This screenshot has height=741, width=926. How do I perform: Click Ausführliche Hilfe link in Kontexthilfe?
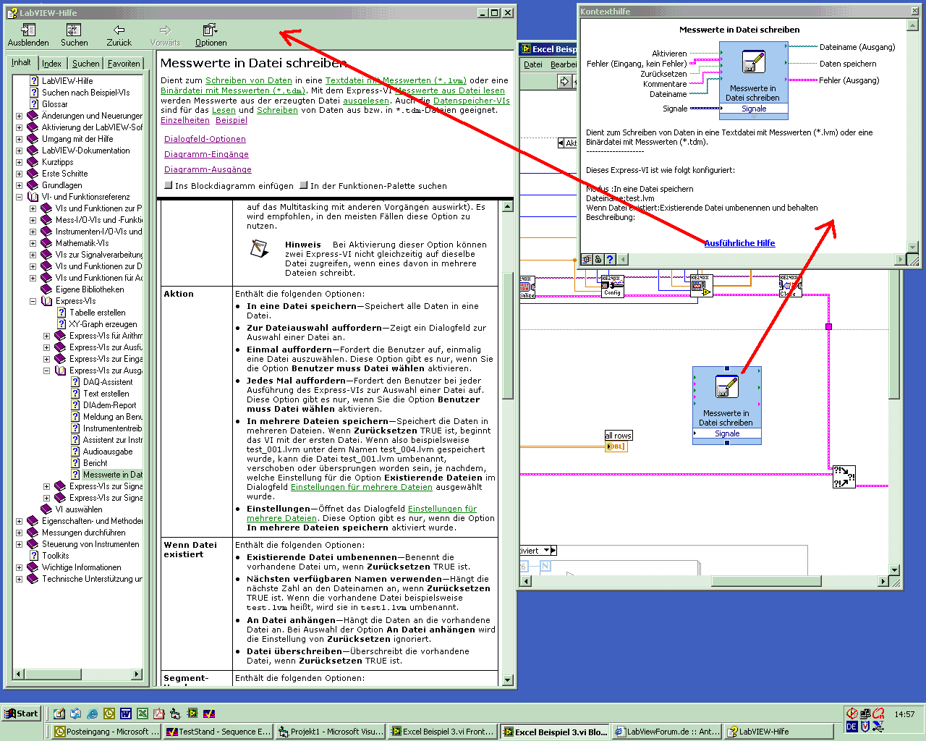click(x=739, y=243)
